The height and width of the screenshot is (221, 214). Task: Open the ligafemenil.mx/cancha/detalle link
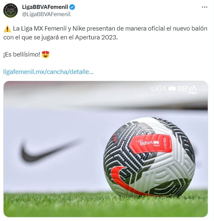point(48,72)
